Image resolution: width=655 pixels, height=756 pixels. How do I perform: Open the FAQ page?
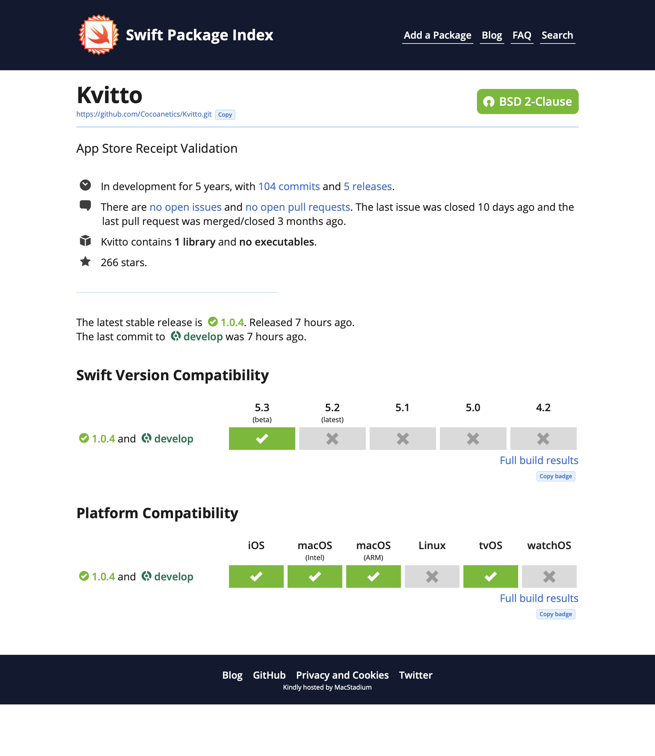[x=522, y=35]
